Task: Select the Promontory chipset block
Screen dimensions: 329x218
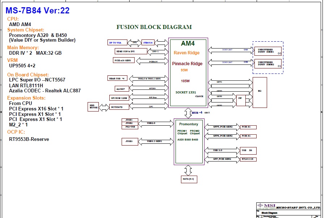Action: click(x=189, y=141)
